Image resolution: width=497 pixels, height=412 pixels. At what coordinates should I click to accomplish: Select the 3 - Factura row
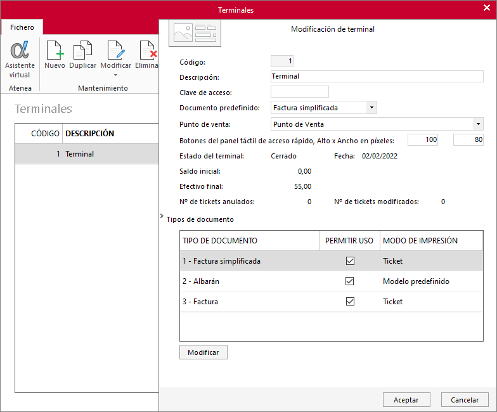(331, 302)
